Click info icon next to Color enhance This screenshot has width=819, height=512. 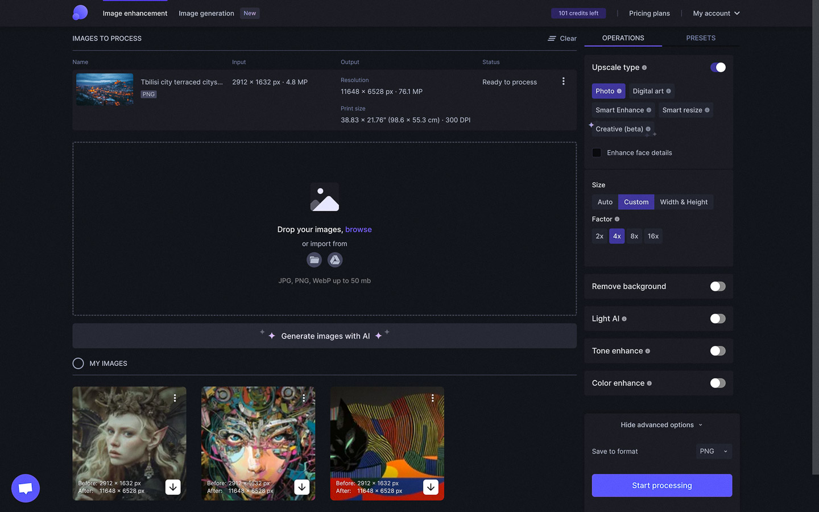(650, 383)
